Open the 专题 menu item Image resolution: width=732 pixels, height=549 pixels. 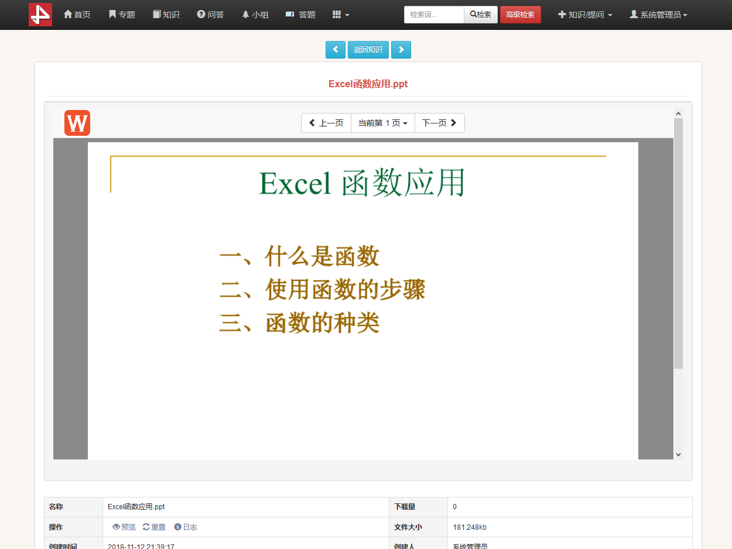[122, 15]
